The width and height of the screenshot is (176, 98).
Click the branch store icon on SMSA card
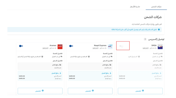coord(139,57)
